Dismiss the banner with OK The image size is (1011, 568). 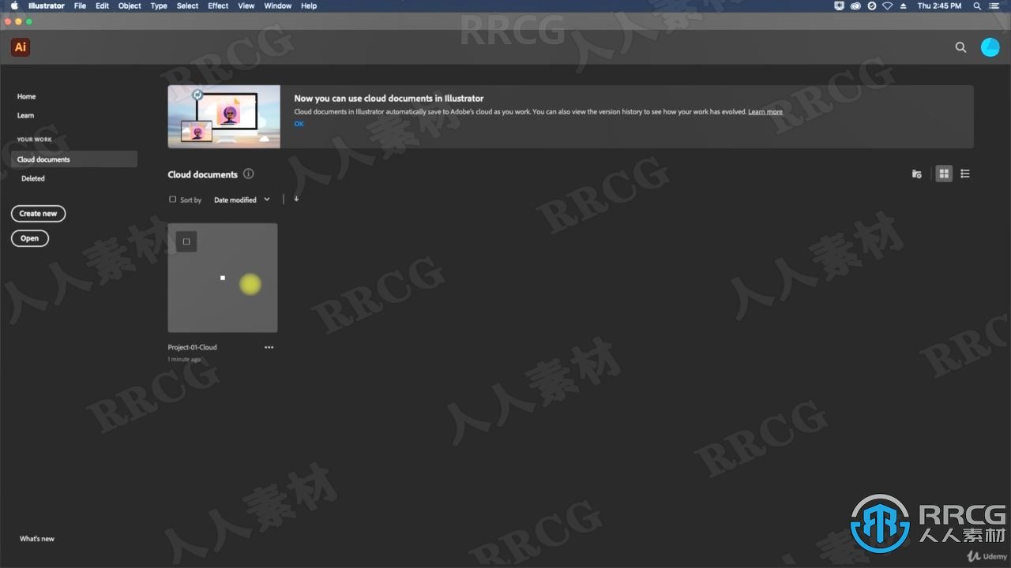pyautogui.click(x=299, y=124)
